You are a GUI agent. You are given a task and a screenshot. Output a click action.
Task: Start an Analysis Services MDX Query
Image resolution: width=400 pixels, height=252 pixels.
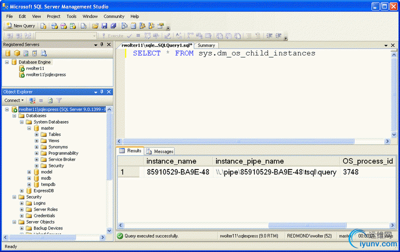pos(54,26)
